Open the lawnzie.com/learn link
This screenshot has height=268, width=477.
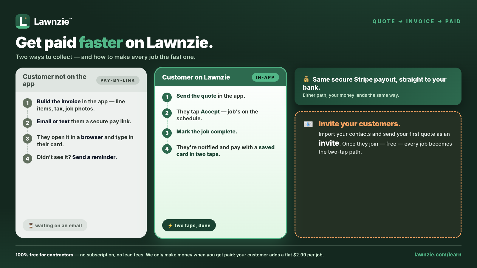pyautogui.click(x=438, y=255)
